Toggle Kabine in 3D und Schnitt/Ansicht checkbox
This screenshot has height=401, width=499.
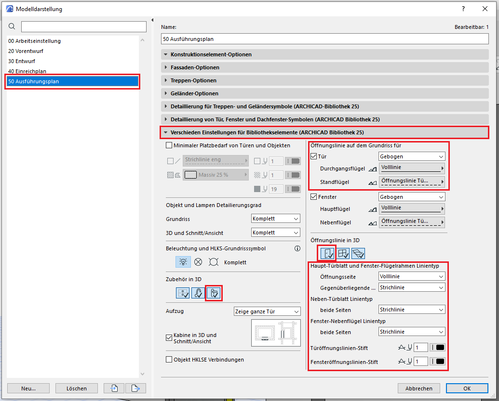(169, 338)
